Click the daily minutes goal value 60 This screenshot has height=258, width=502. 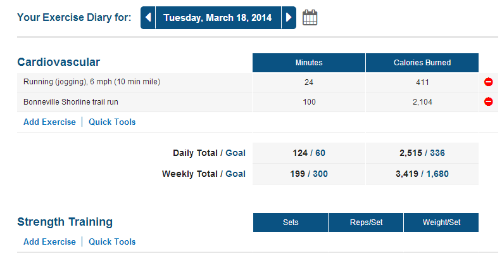click(320, 153)
